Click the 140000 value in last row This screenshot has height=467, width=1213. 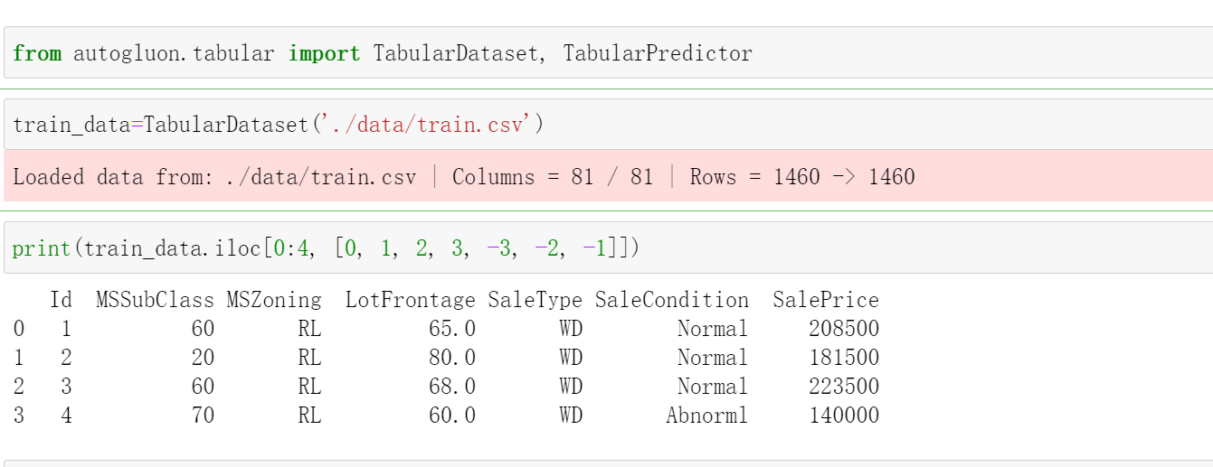(x=843, y=416)
